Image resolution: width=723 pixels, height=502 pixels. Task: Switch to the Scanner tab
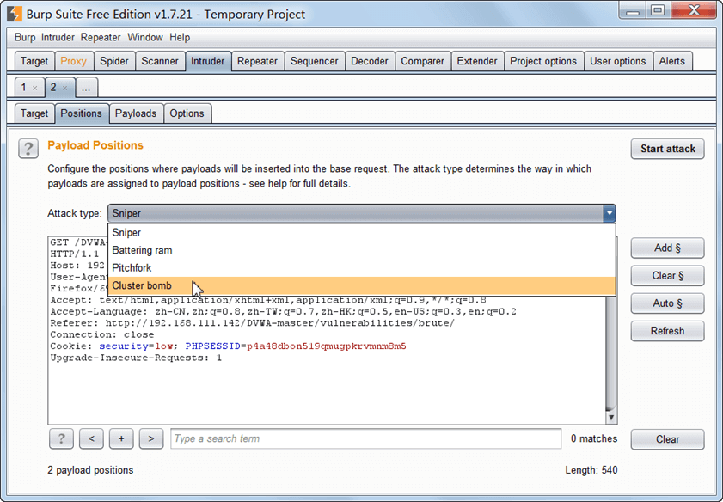click(x=160, y=61)
